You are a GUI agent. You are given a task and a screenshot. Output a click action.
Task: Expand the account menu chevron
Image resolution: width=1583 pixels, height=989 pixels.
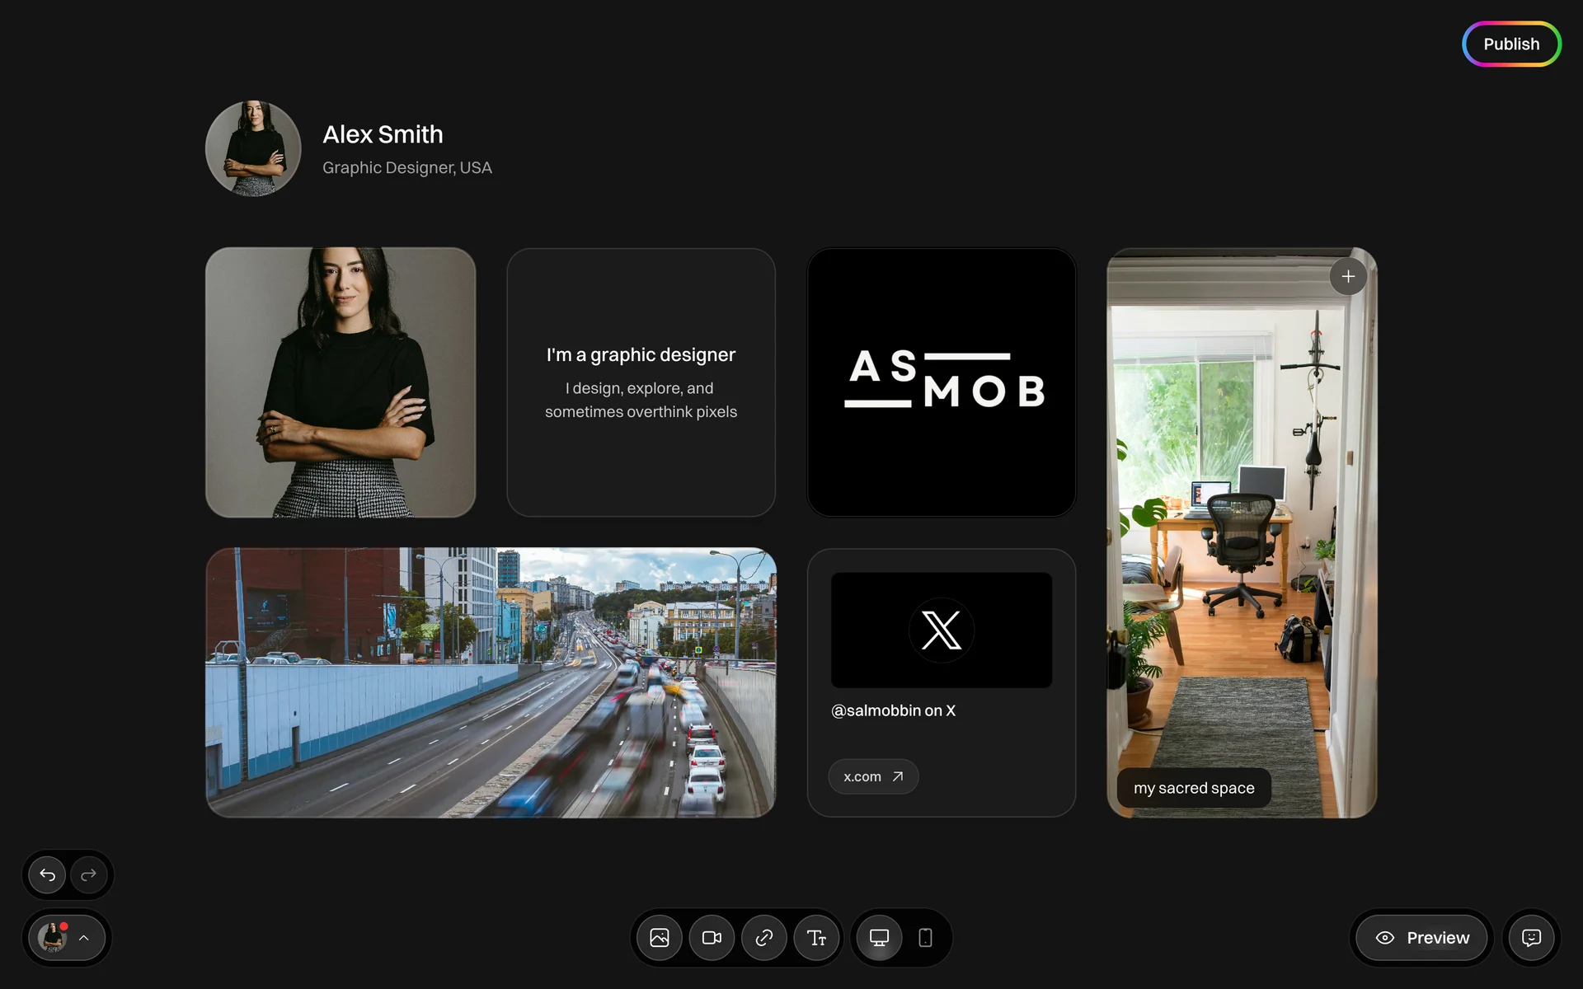coord(84,938)
